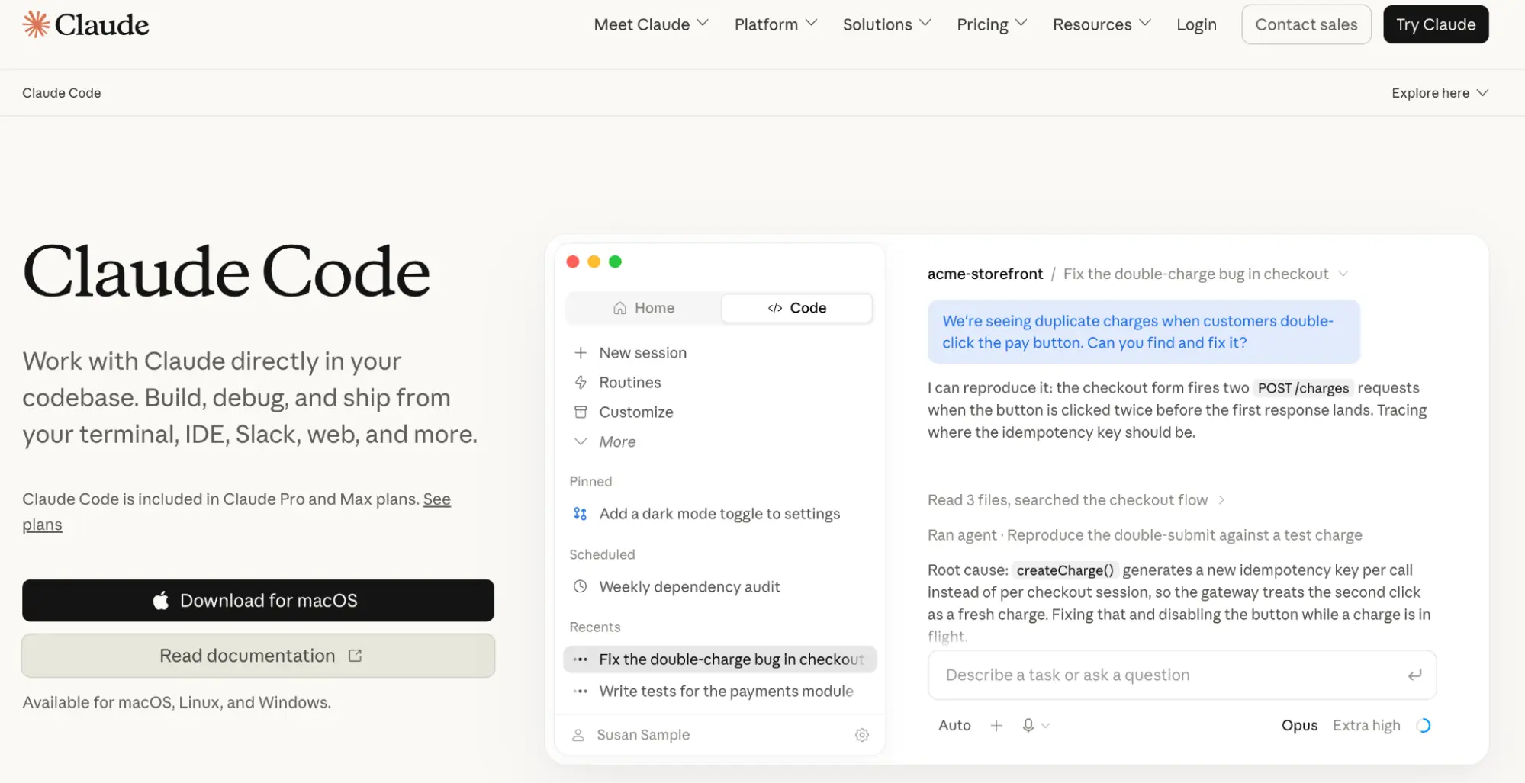
Task: Click the Login link
Action: (x=1196, y=24)
